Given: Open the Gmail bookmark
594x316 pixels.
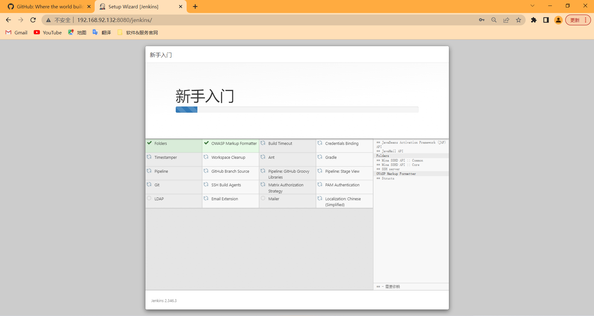Looking at the screenshot, I should pos(17,32).
